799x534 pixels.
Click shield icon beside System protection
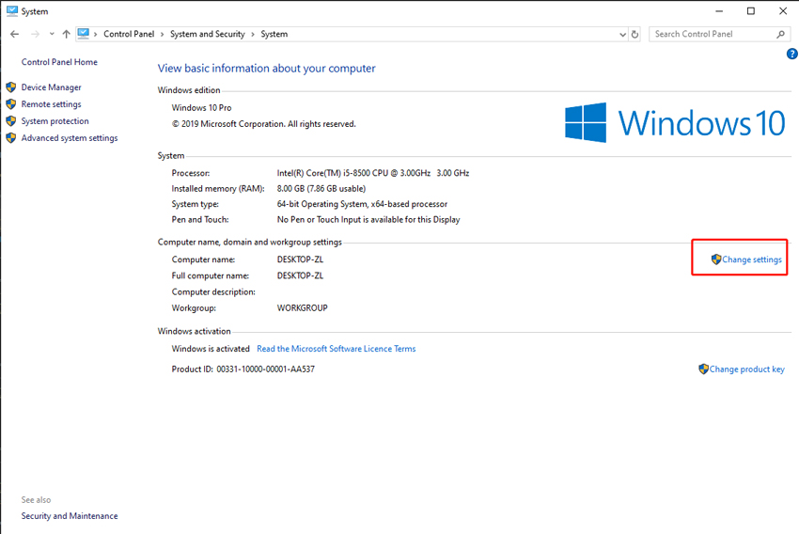coord(11,120)
